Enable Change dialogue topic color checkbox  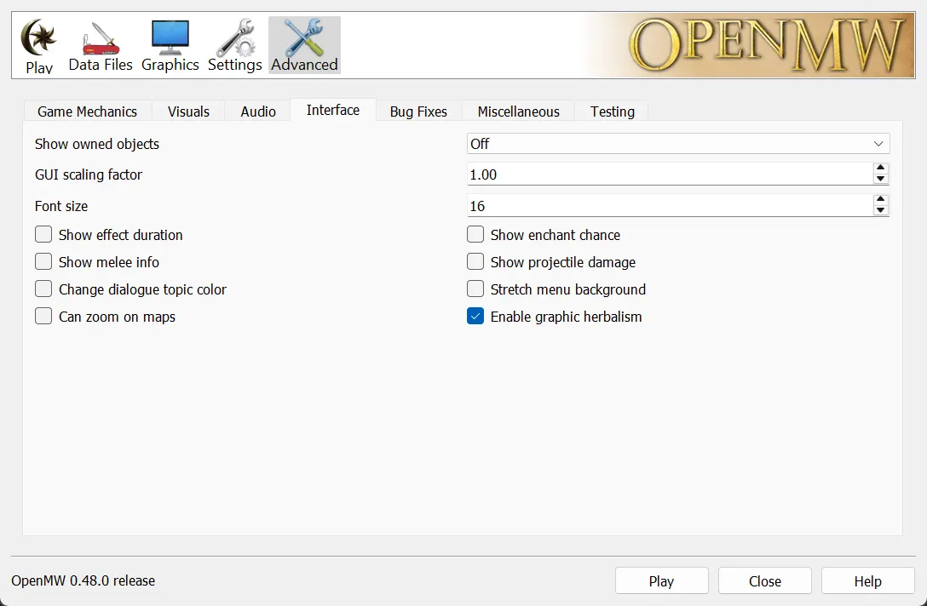click(43, 289)
